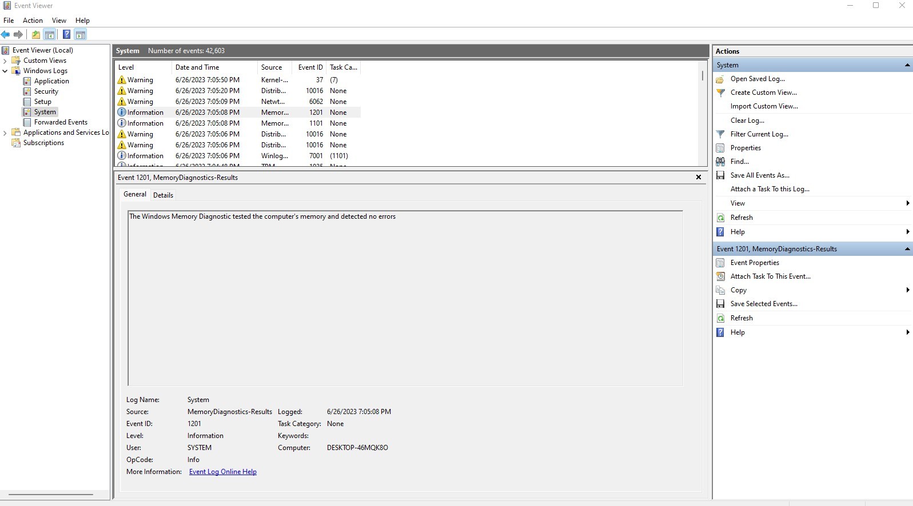Click Refresh icon in the Event 1201 section
The width and height of the screenshot is (913, 506).
point(720,318)
